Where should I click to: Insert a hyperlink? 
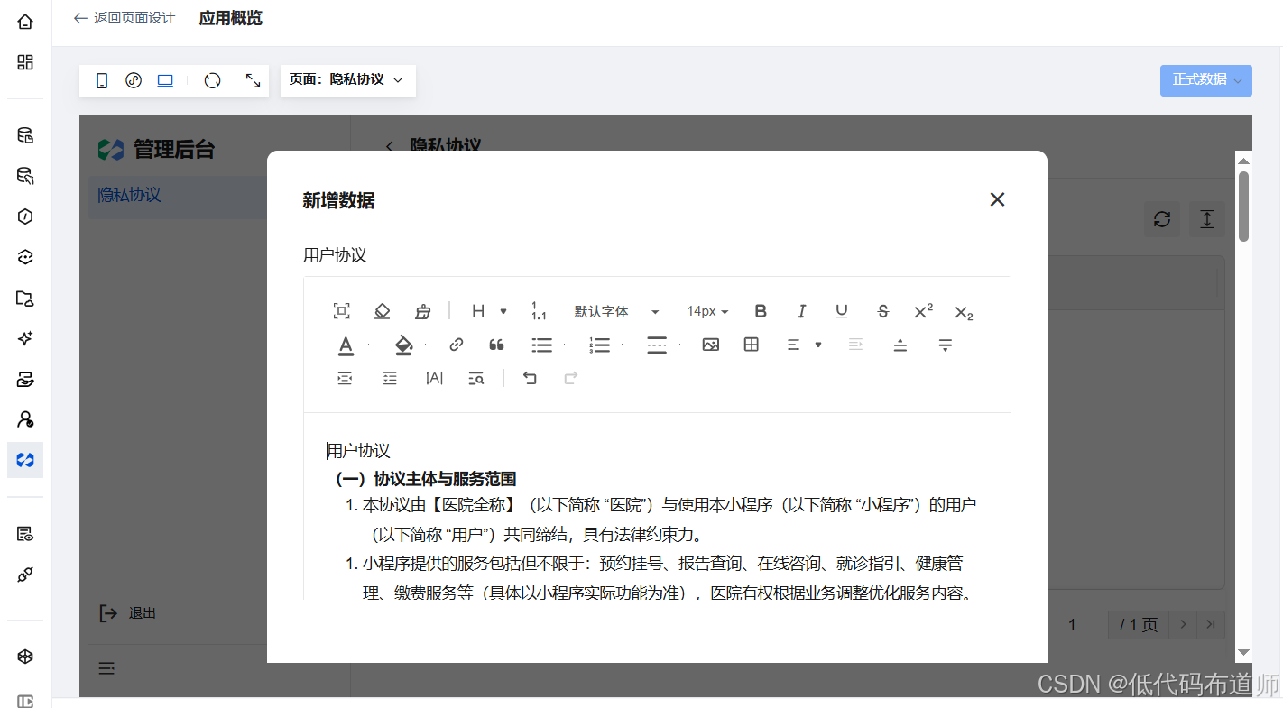456,345
